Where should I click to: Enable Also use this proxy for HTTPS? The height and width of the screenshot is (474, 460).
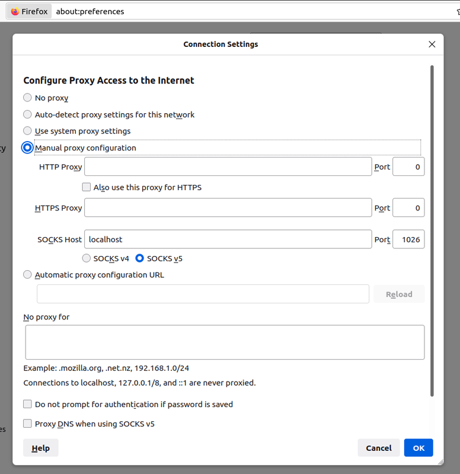click(86, 187)
